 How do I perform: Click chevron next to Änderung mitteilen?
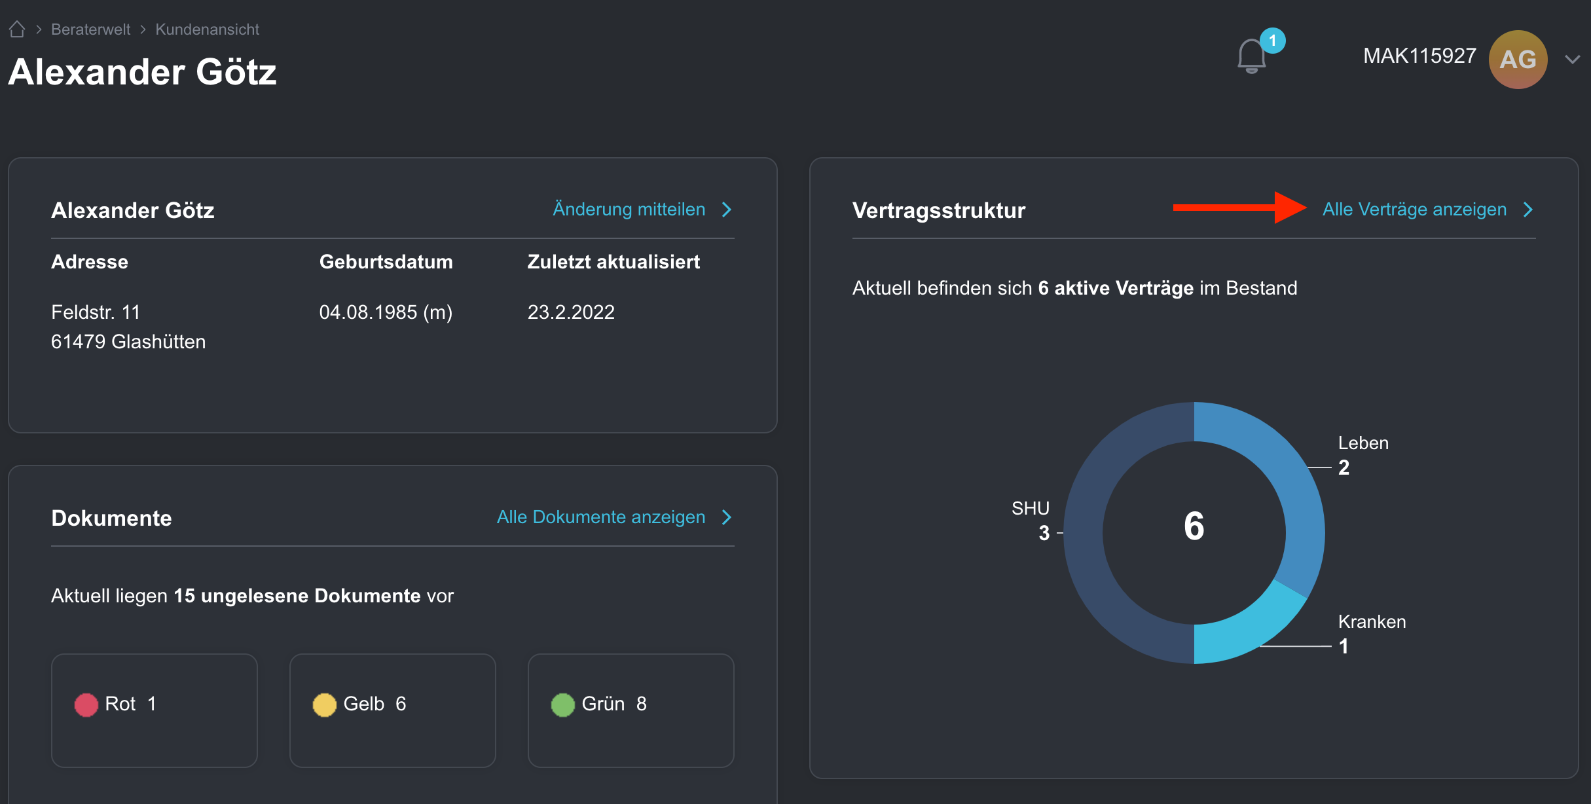[726, 210]
